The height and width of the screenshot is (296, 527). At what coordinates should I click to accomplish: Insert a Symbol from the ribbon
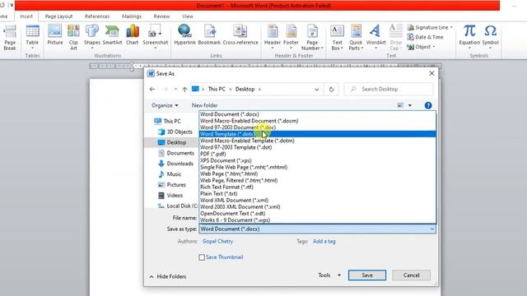[x=490, y=37]
